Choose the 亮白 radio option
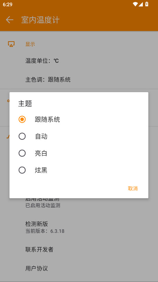158x282 pixels. (22, 153)
